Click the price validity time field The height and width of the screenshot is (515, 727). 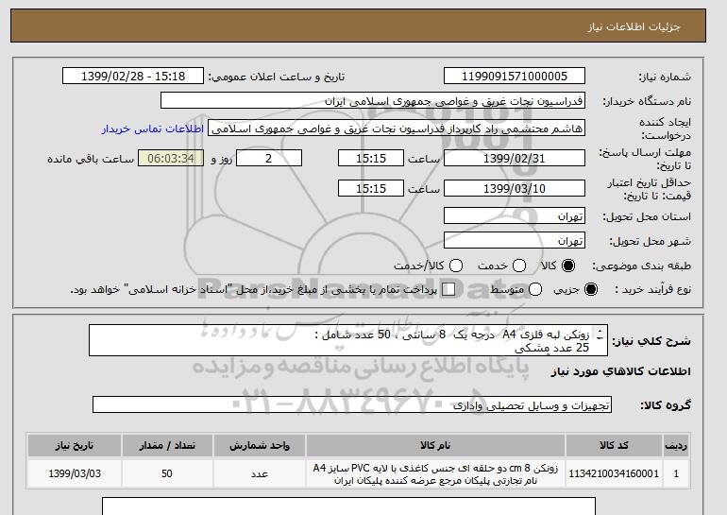tap(371, 188)
